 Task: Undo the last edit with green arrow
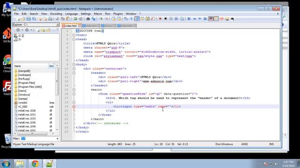[75, 19]
